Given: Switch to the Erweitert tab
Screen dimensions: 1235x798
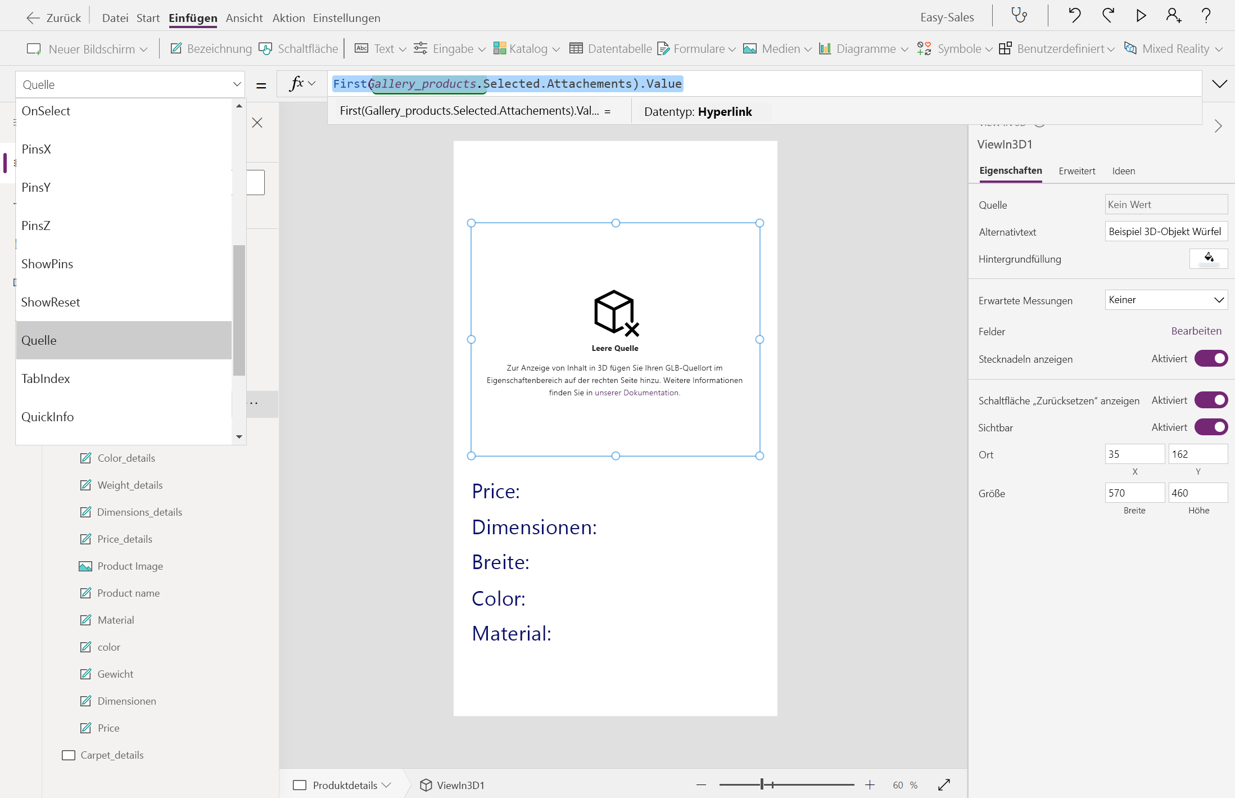Looking at the screenshot, I should [1076, 171].
